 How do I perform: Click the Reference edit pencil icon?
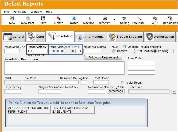click(x=174, y=92)
